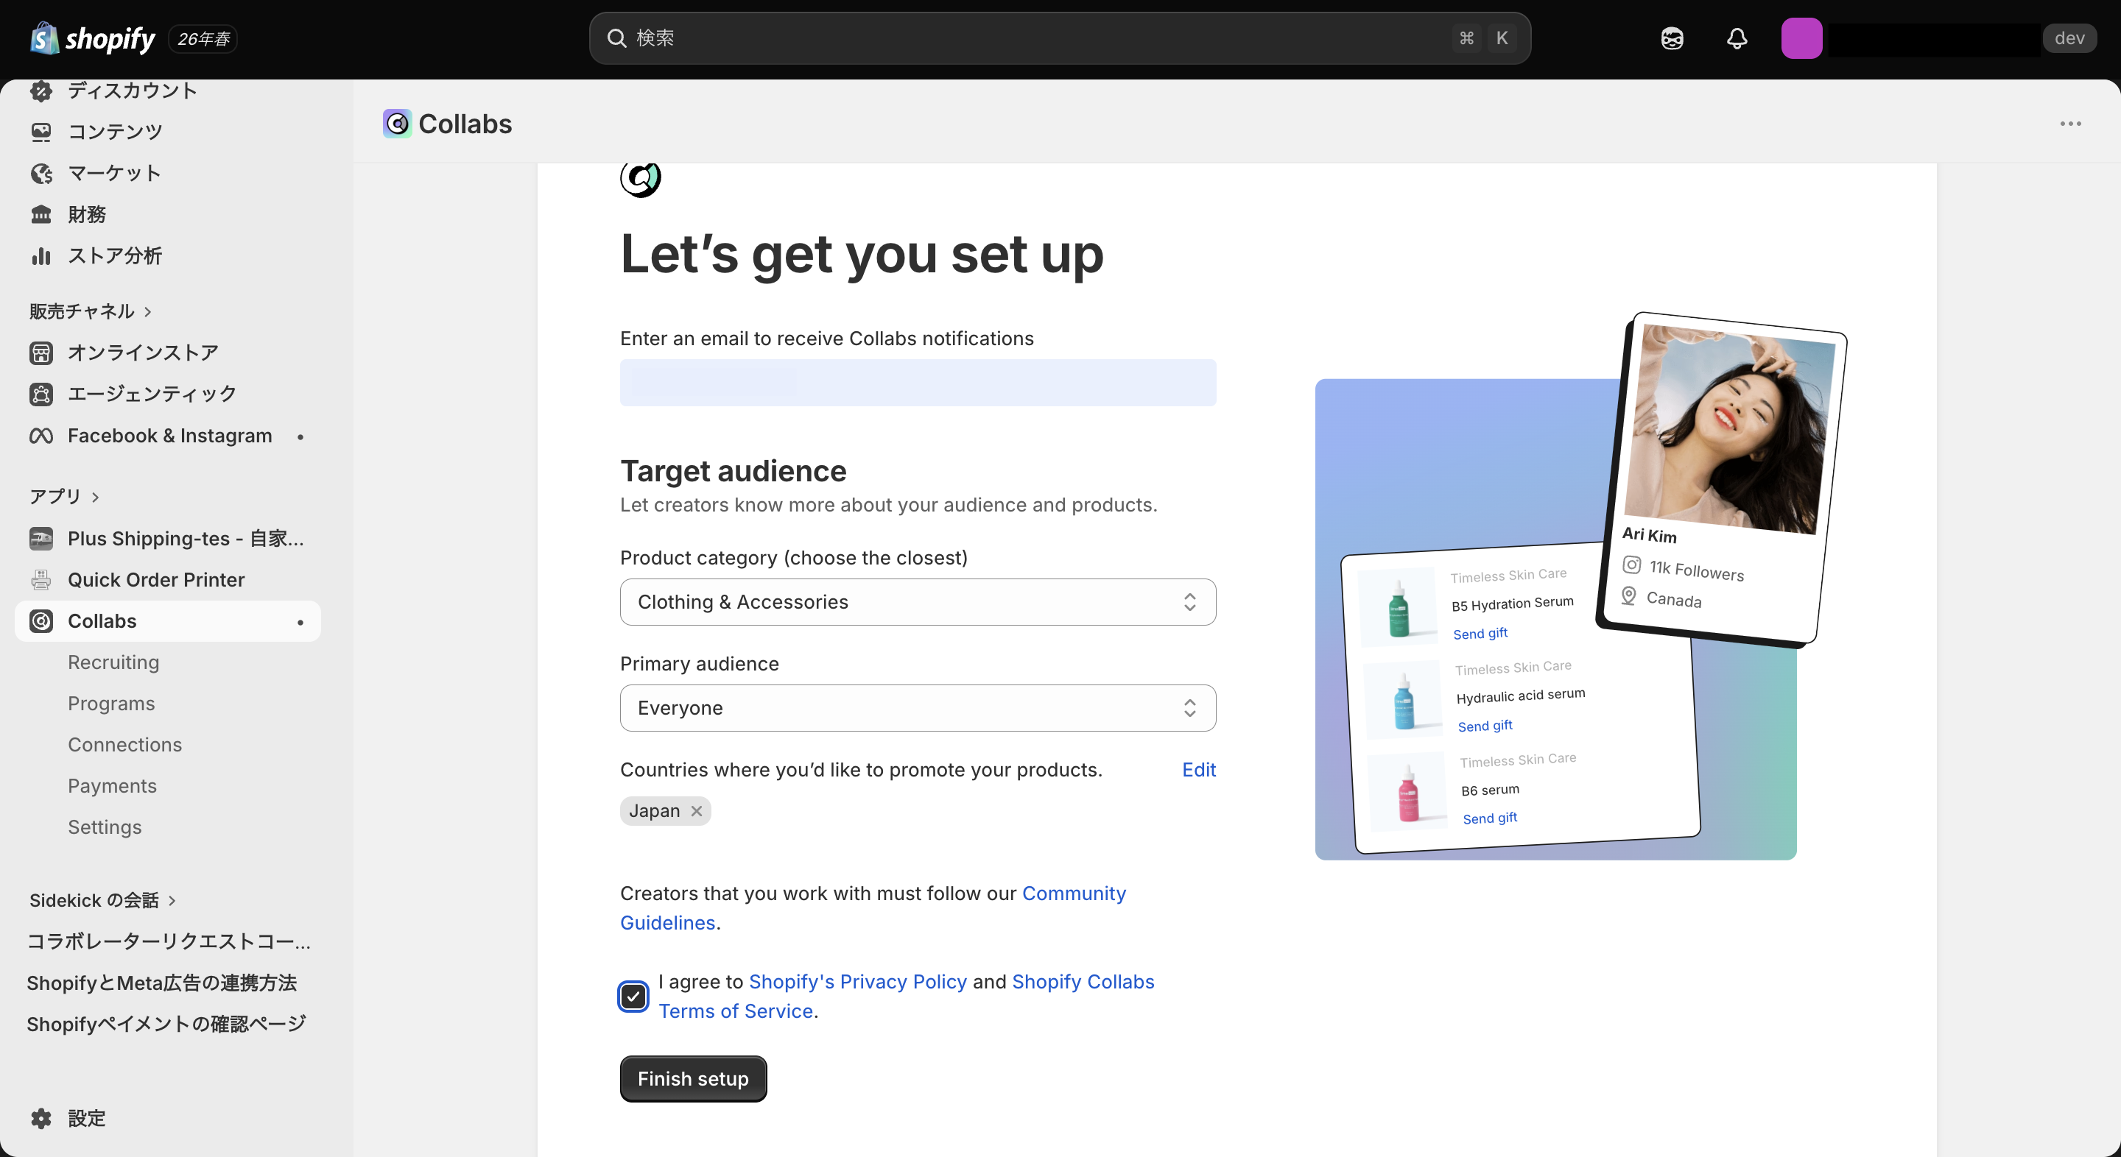Click the 検索 search bar
Viewport: 2121px width, 1157px height.
(x=1060, y=38)
